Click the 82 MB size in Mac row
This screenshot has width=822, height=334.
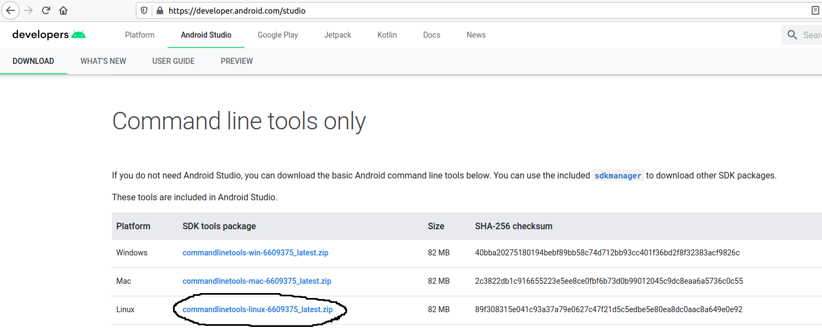(439, 281)
